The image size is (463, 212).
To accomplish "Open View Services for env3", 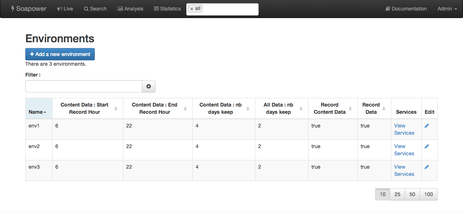I will pyautogui.click(x=404, y=170).
